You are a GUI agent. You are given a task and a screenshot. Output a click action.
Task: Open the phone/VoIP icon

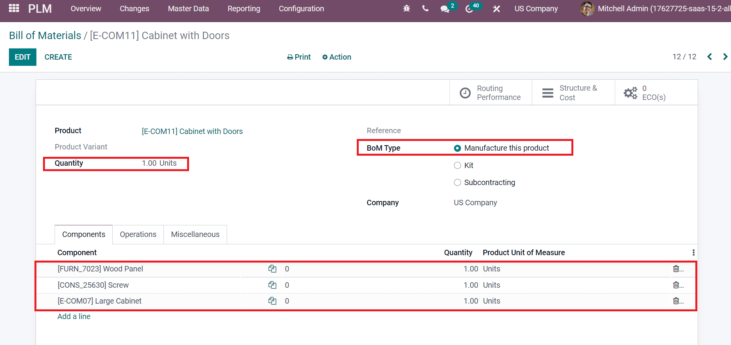click(x=425, y=9)
